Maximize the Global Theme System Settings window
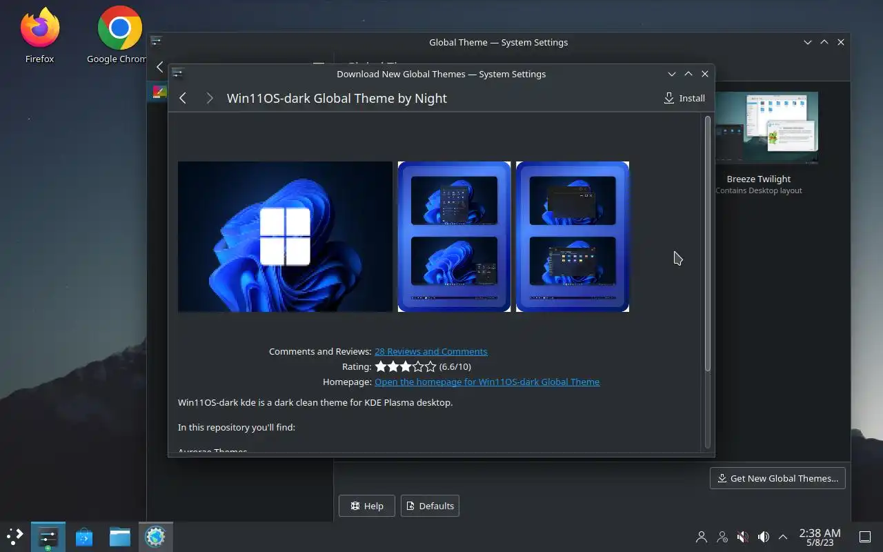 [824, 42]
